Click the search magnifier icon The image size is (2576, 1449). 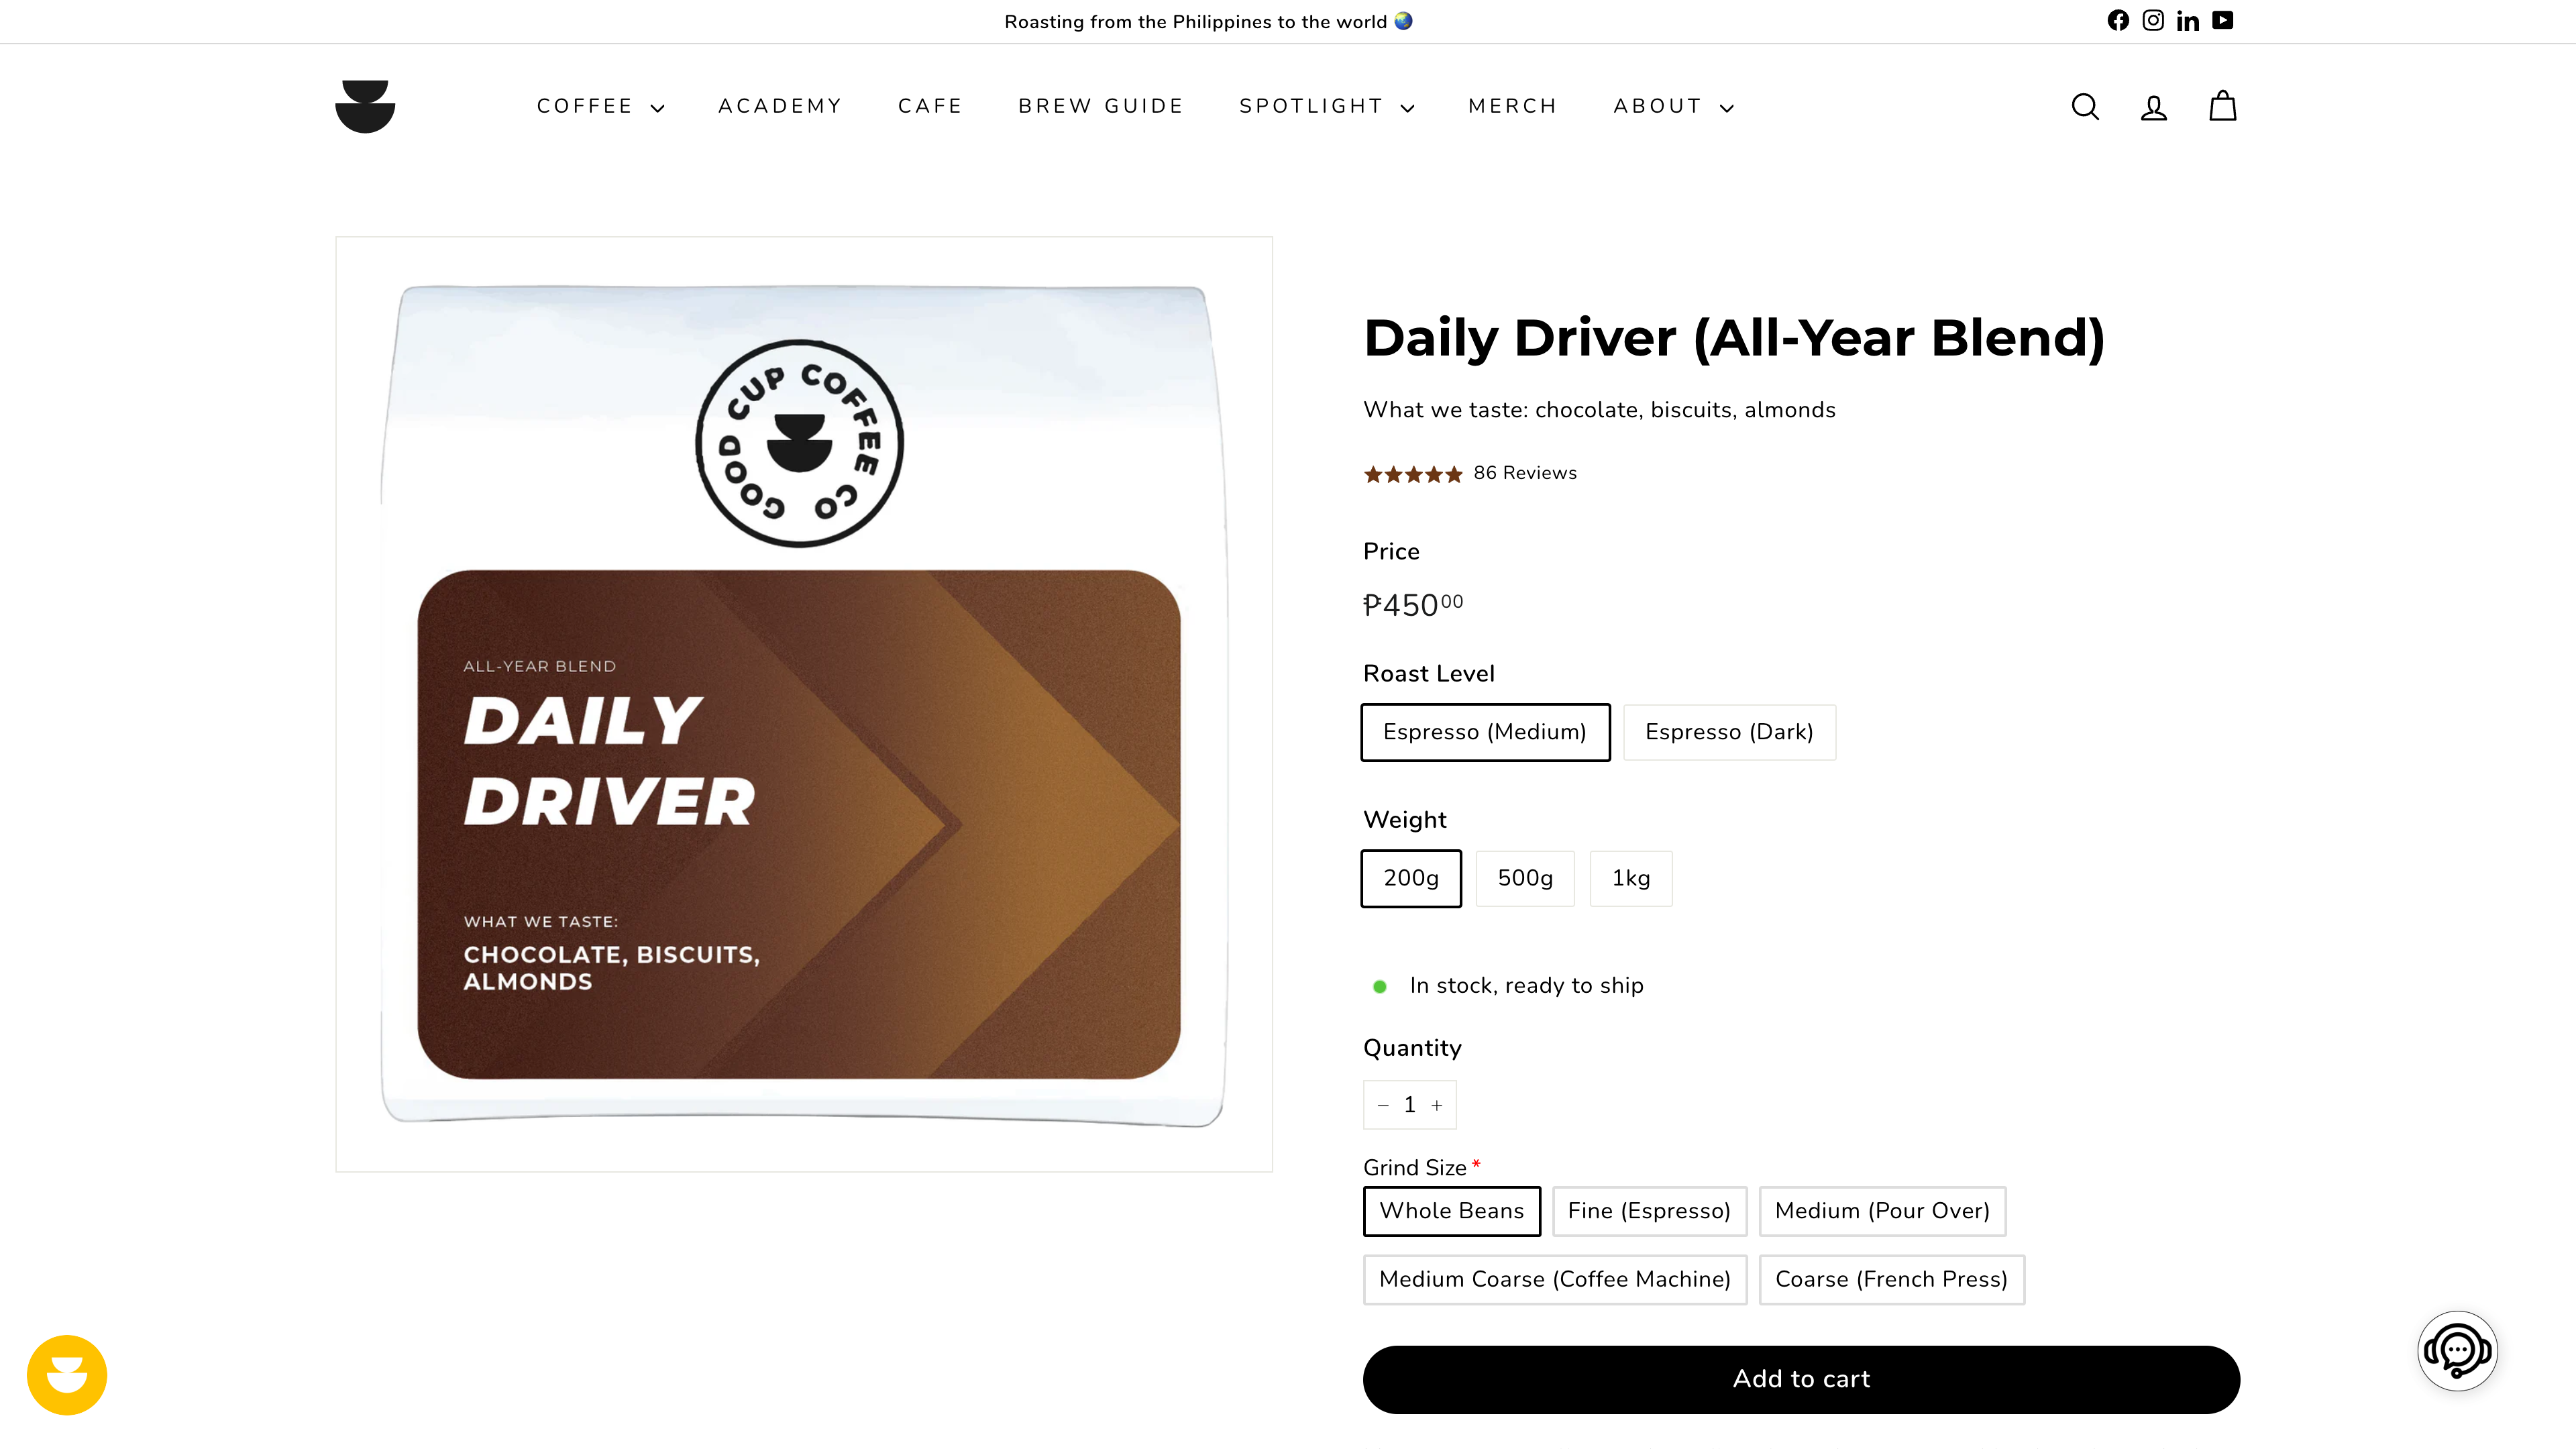[x=2085, y=107]
